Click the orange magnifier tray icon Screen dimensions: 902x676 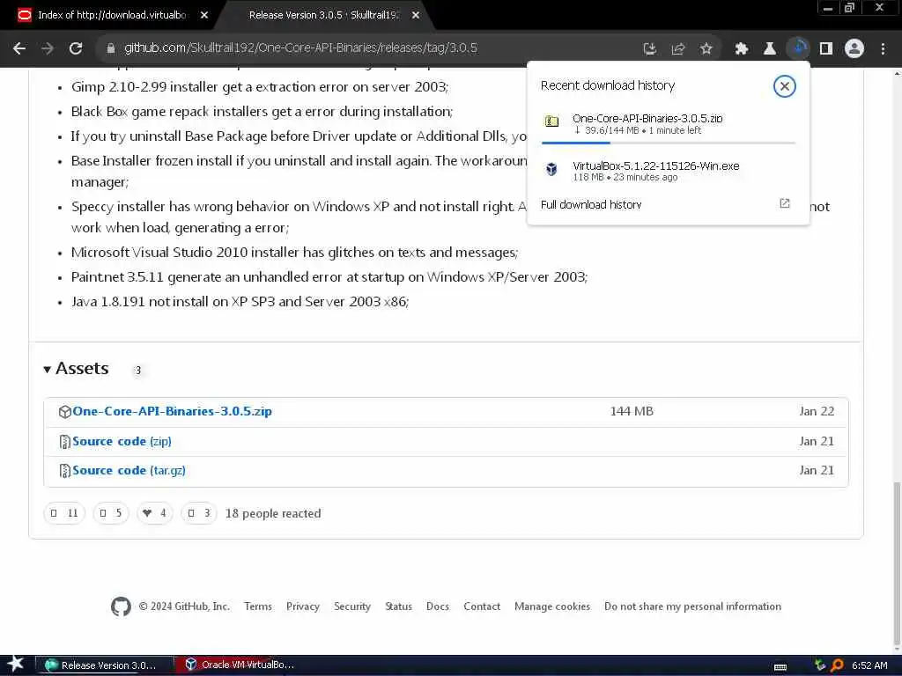click(837, 665)
